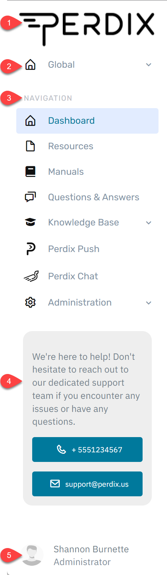Click the Perdix logo at top

pyautogui.click(x=87, y=29)
